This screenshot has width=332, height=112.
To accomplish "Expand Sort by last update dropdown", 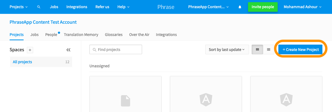I will [x=227, y=50].
